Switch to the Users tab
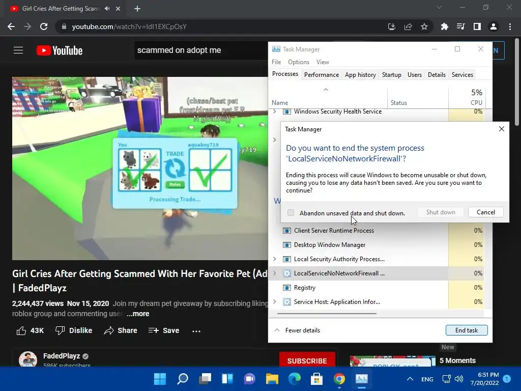The height and width of the screenshot is (391, 521). tap(414, 75)
